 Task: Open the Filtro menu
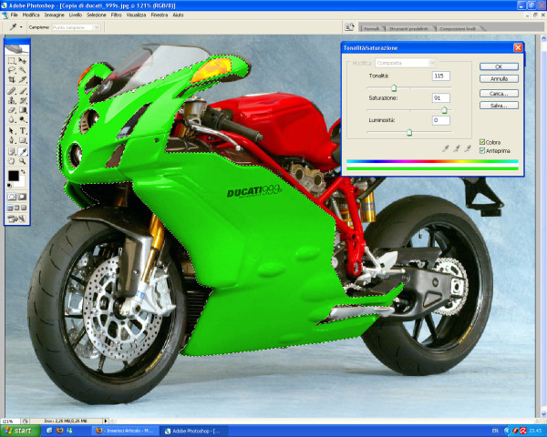[x=117, y=15]
